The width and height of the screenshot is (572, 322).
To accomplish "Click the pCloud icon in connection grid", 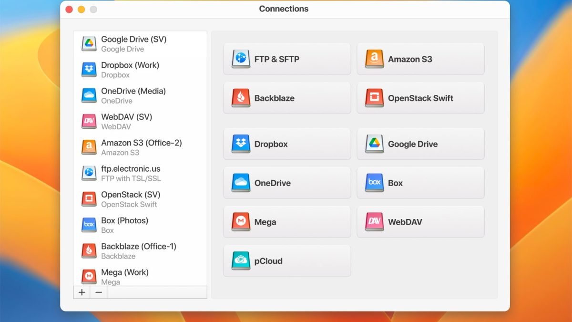I will (x=241, y=261).
